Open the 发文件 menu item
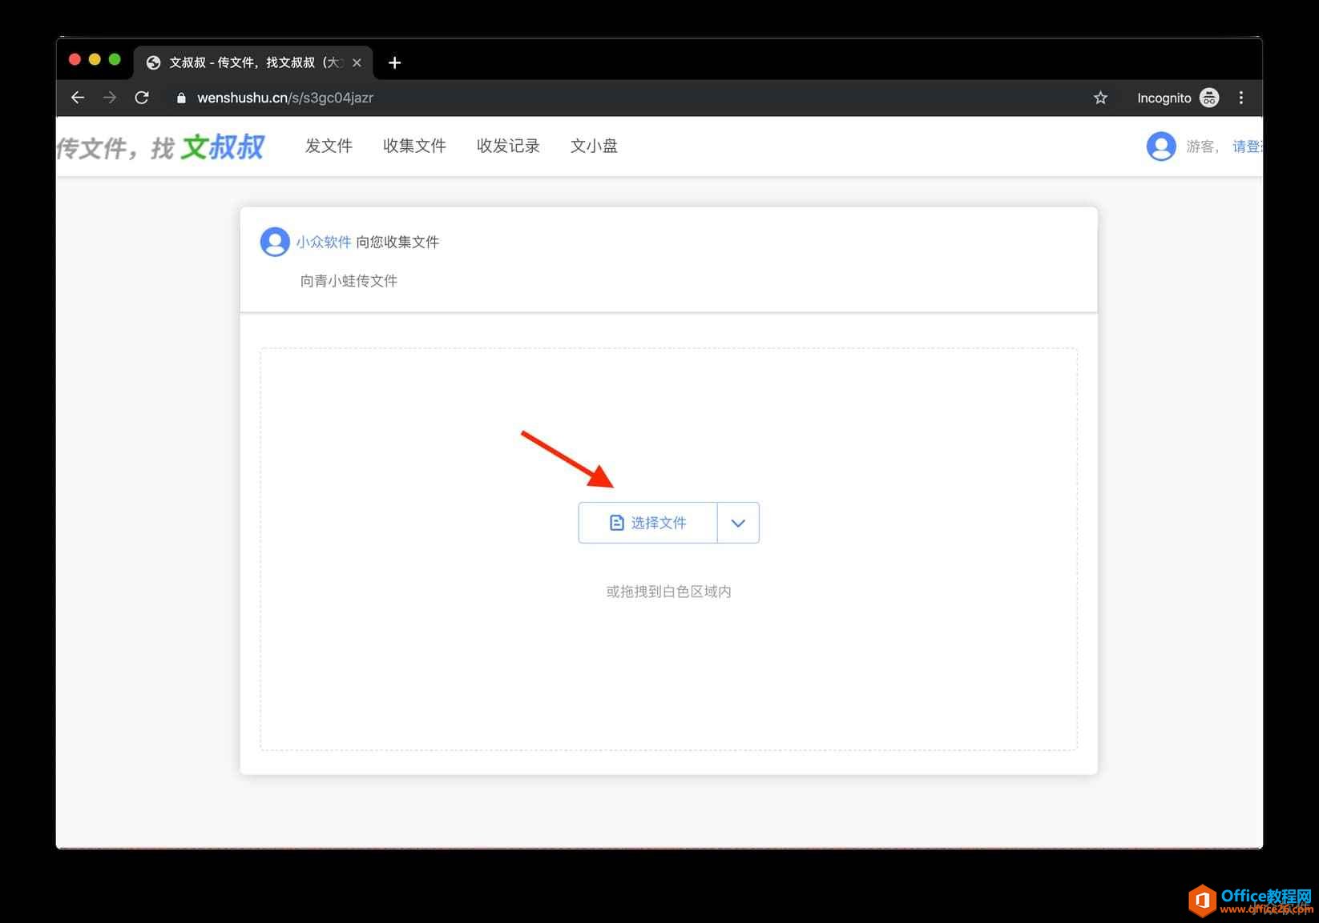Viewport: 1319px width, 923px height. click(x=329, y=146)
